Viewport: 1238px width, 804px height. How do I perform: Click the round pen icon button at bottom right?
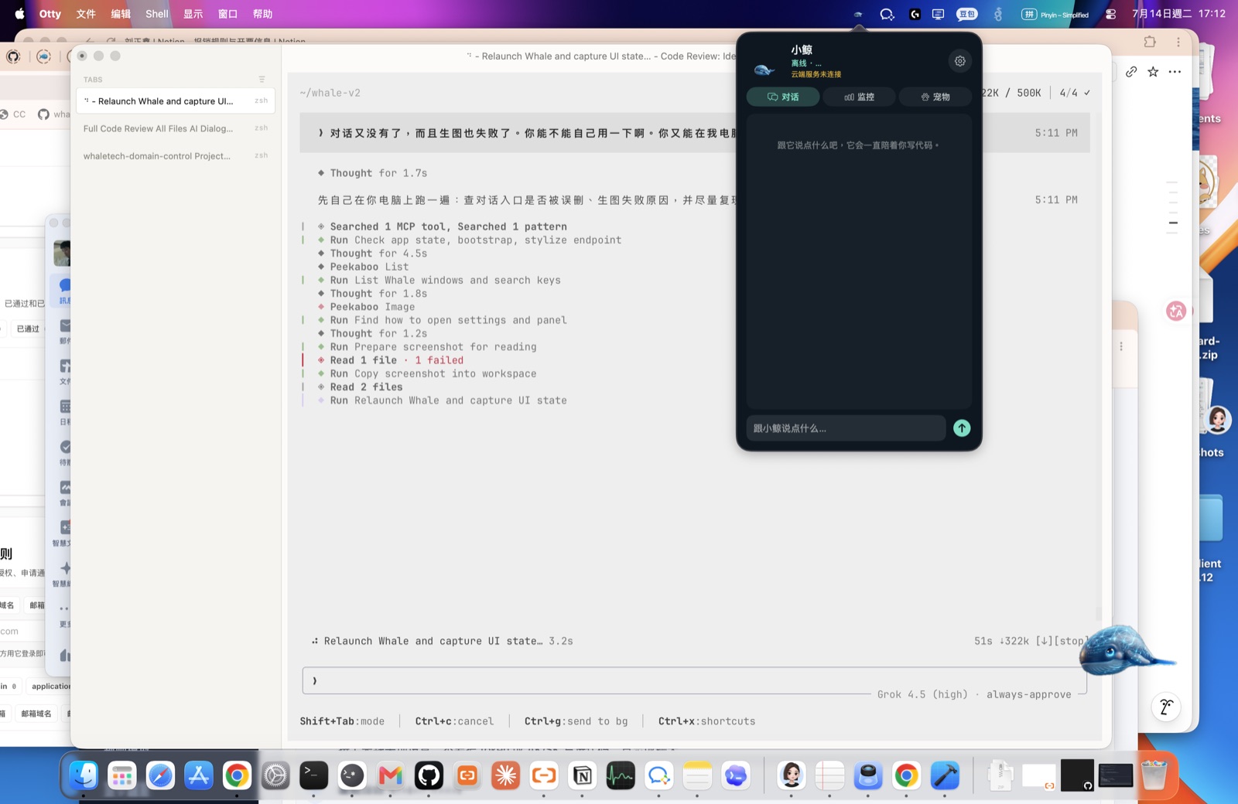click(x=1166, y=706)
